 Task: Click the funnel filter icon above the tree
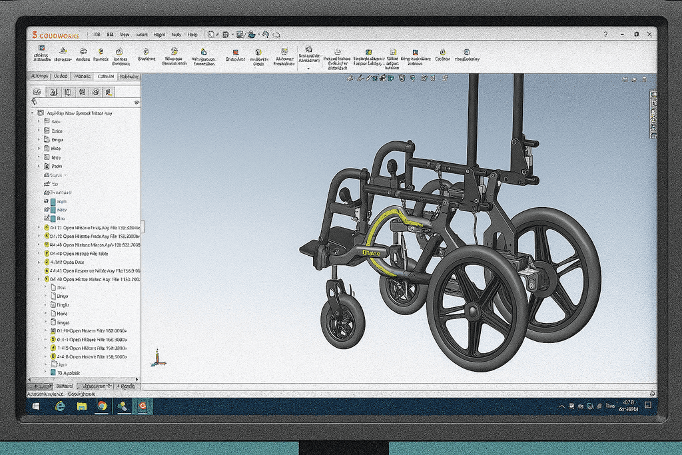34,102
